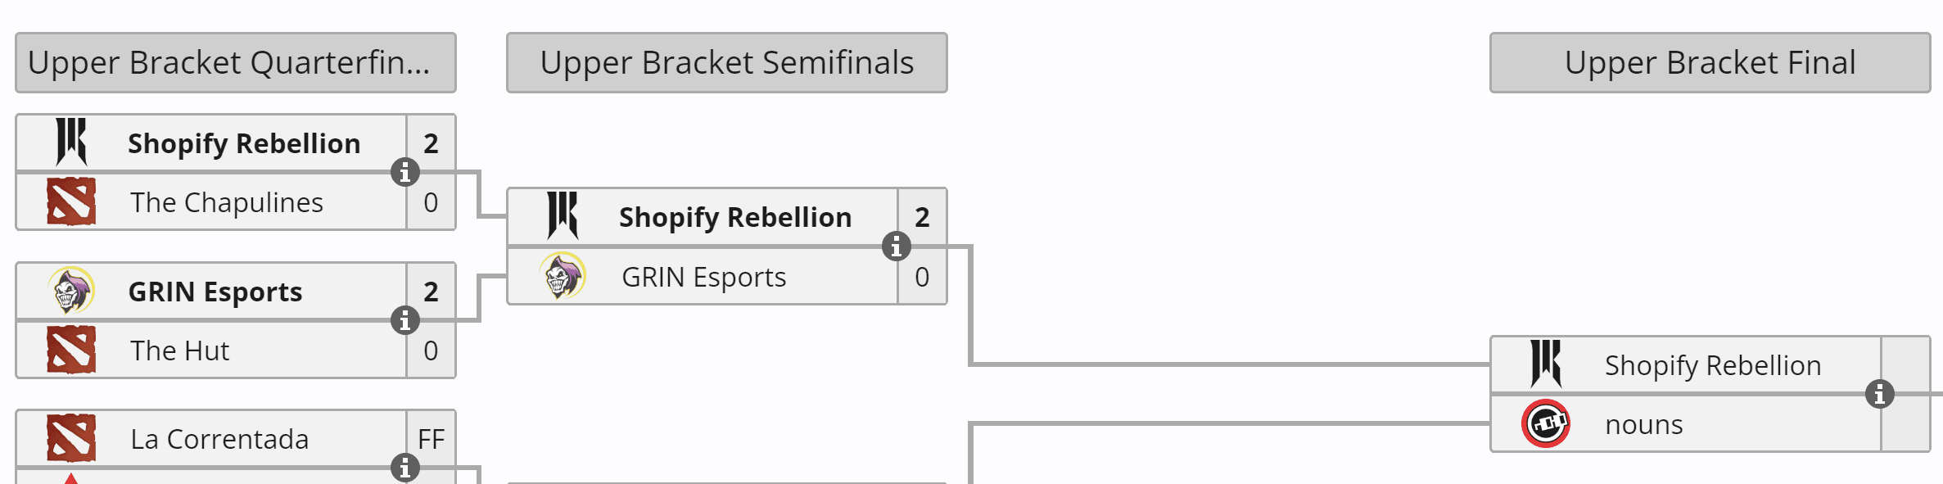Open info for GRIN Esports vs The Hut
The image size is (1943, 484).
pos(405,321)
